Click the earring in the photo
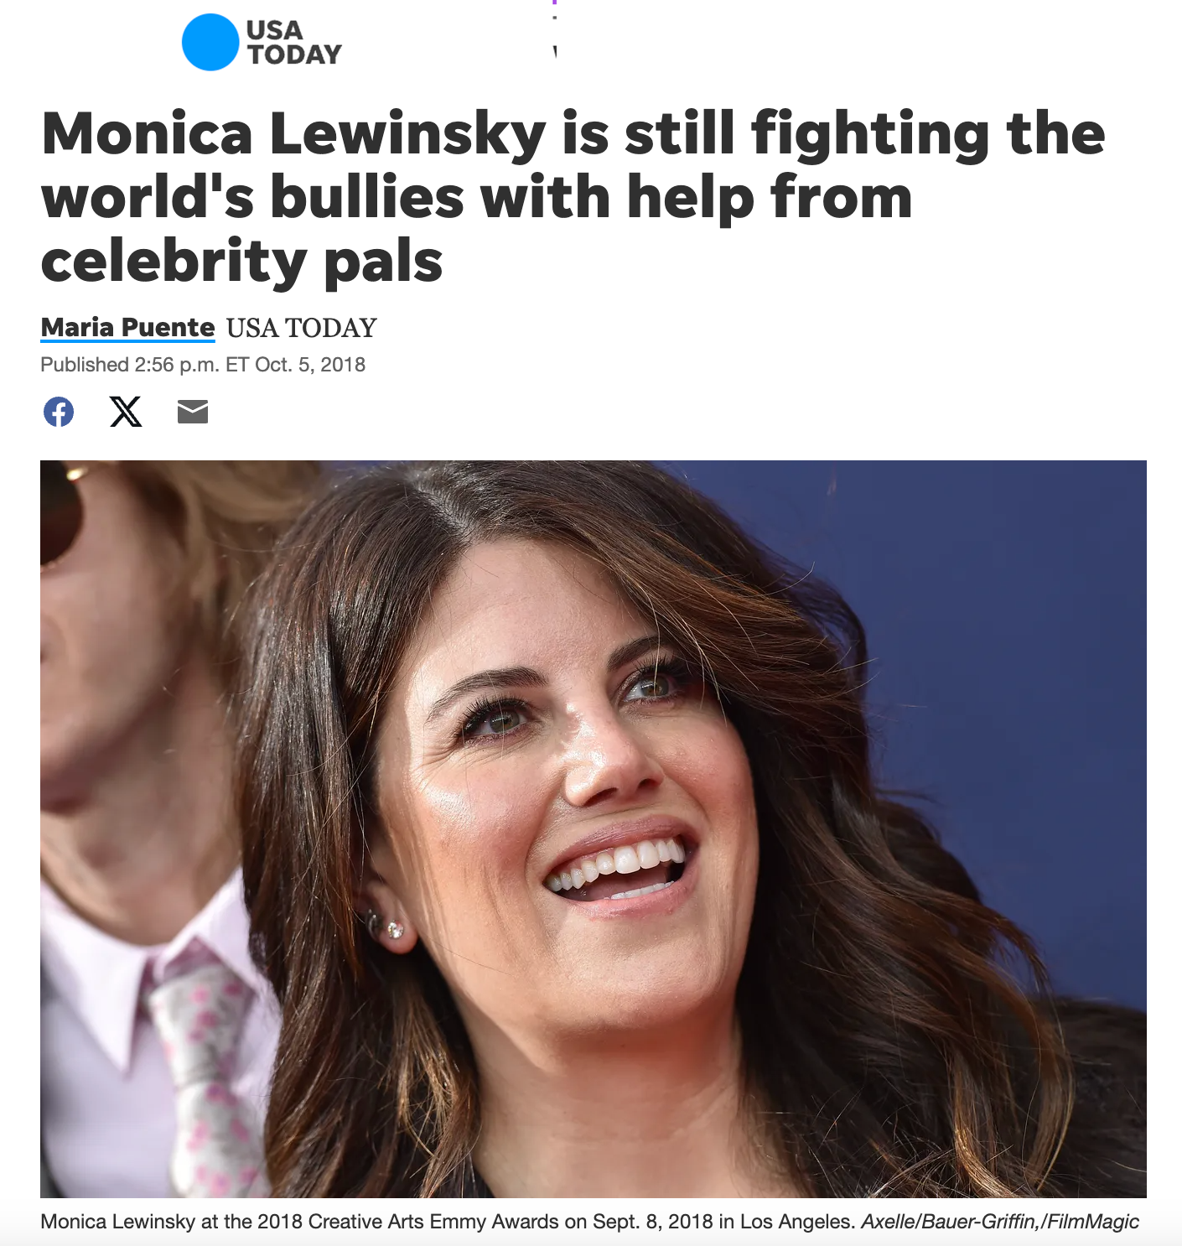The image size is (1182, 1246). (x=391, y=928)
